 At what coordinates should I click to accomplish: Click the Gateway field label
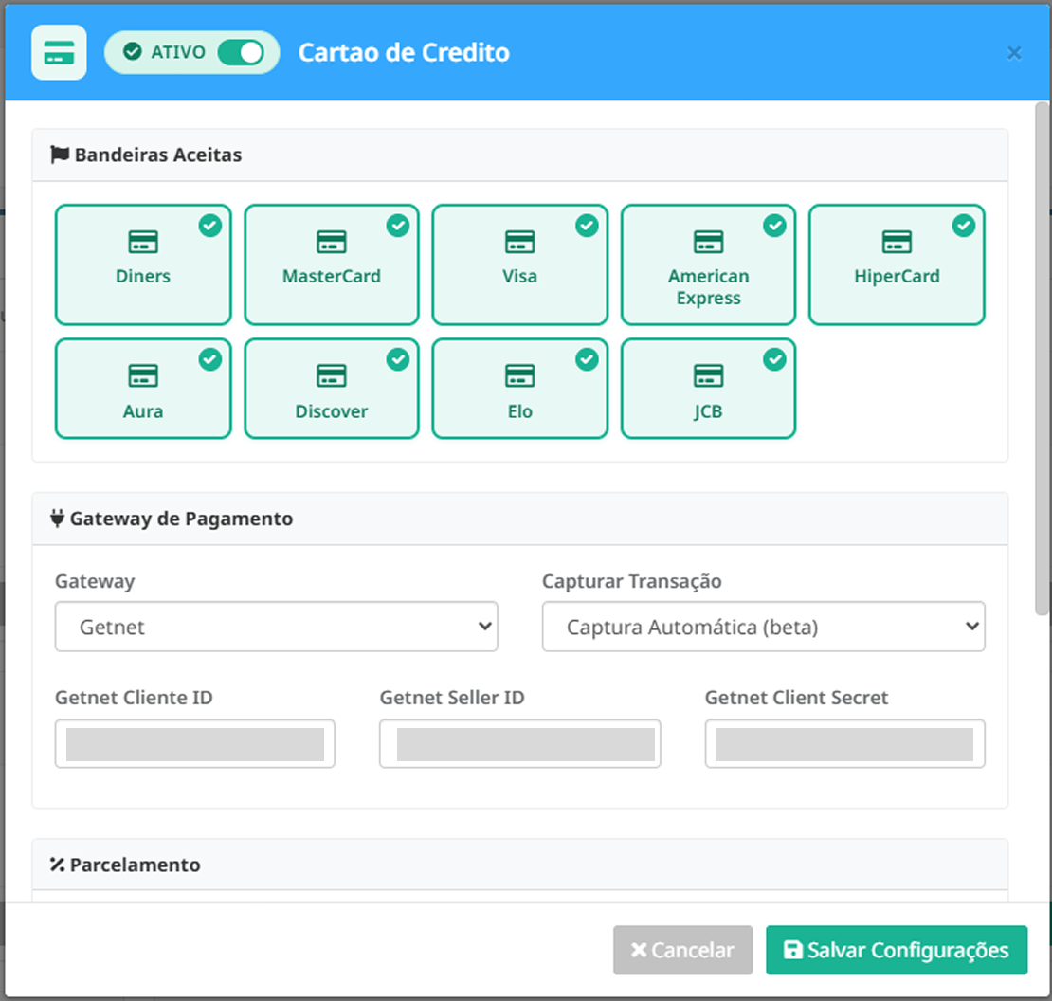[x=95, y=582]
